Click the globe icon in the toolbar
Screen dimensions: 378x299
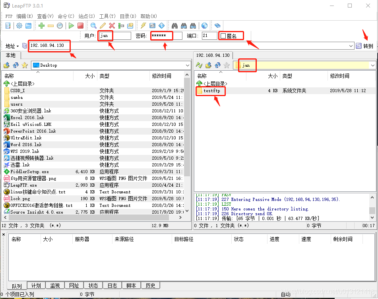click(204, 25)
